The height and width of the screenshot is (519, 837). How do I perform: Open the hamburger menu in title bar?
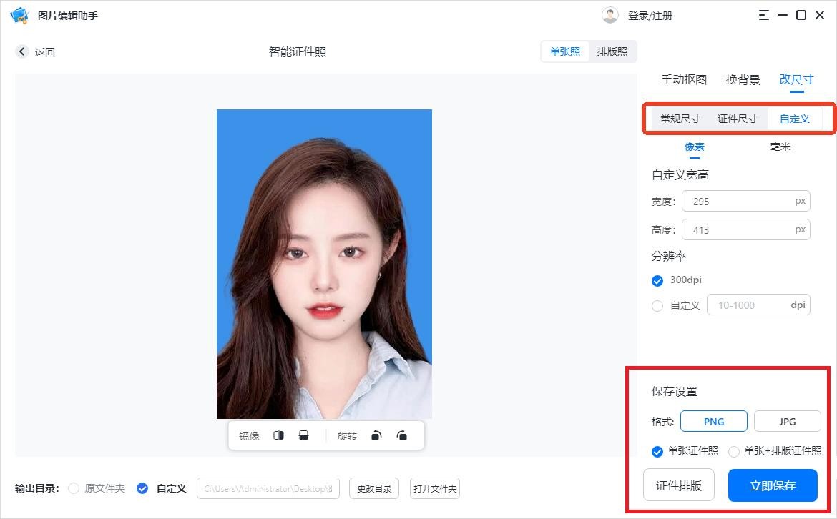pyautogui.click(x=764, y=15)
